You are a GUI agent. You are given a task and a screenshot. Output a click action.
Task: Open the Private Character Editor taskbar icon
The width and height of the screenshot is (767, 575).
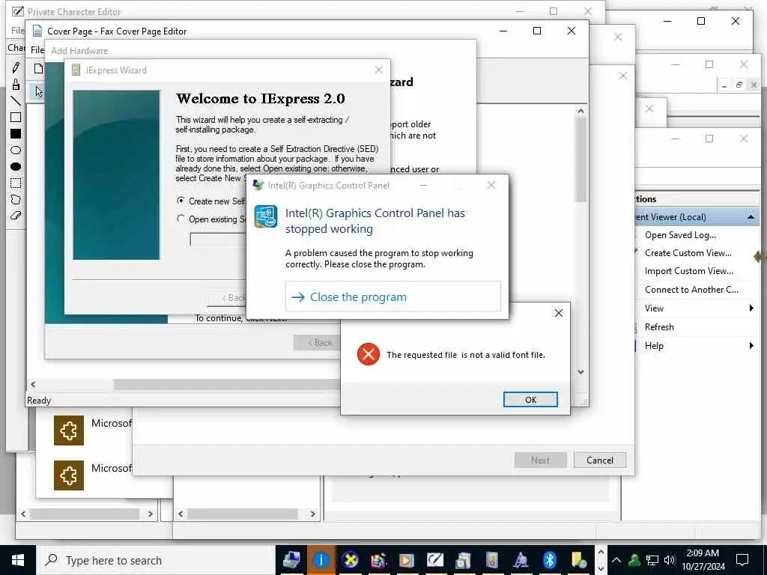click(x=435, y=560)
